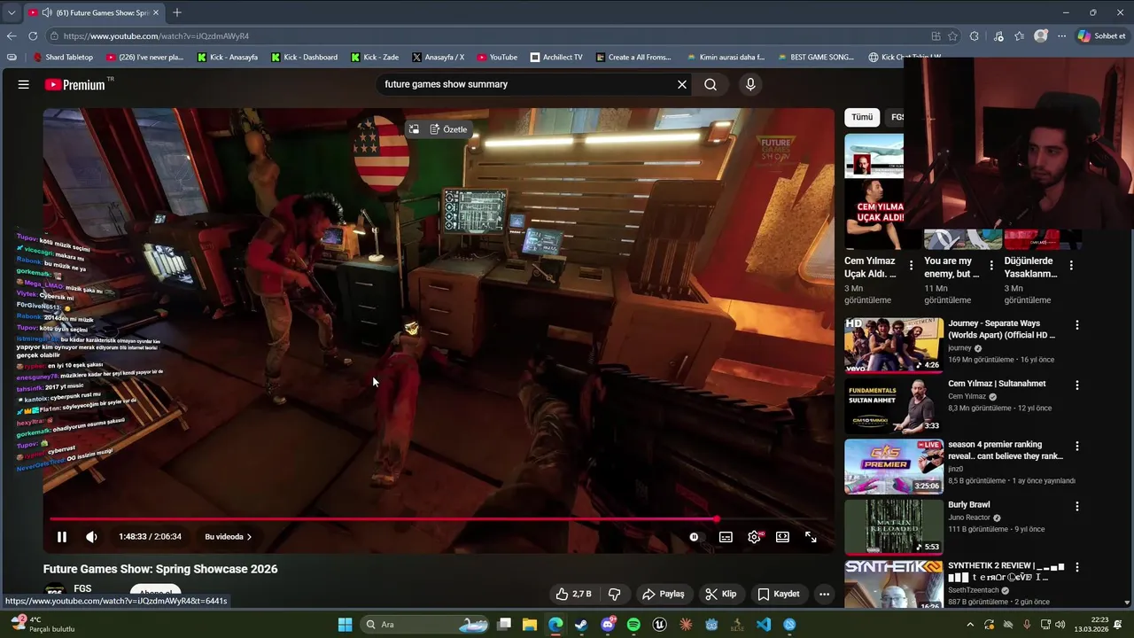Open Anasayfa / X bookmark
This screenshot has width=1134, height=638.
[438, 57]
